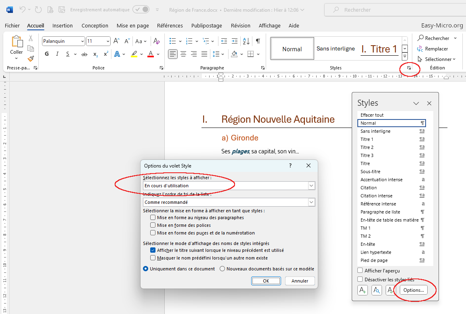
Task: Click Remplacer in Édition group
Action: point(432,49)
